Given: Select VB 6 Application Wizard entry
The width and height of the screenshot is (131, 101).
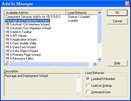Looking at the screenshot, I should 21,40.
